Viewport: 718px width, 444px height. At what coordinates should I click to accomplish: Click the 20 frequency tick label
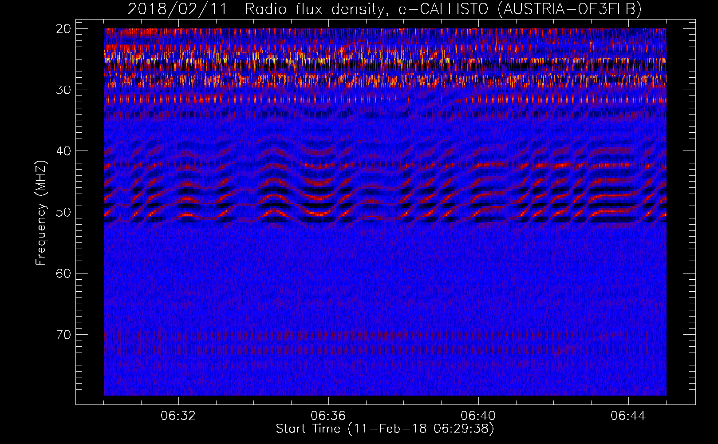coord(64,29)
